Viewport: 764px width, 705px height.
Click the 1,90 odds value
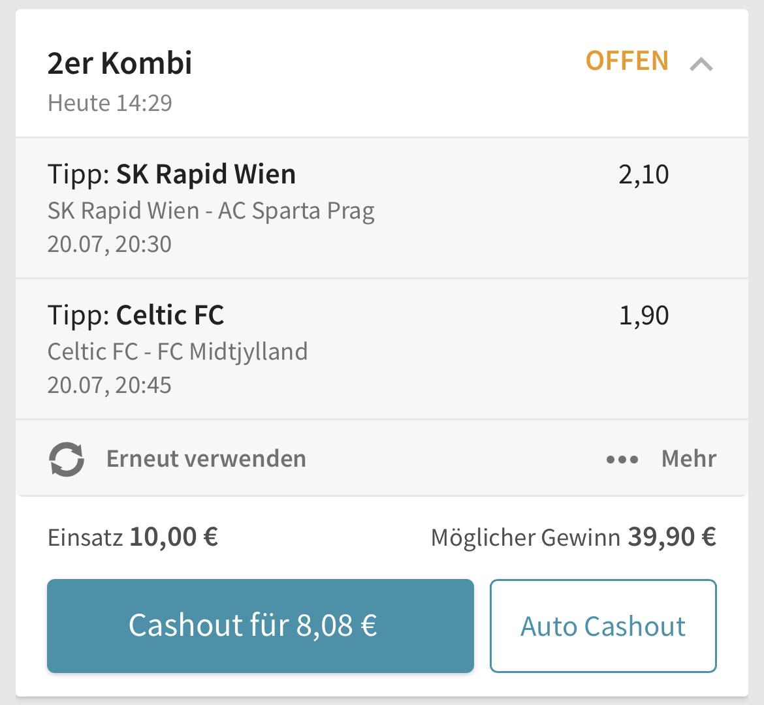[x=643, y=315]
